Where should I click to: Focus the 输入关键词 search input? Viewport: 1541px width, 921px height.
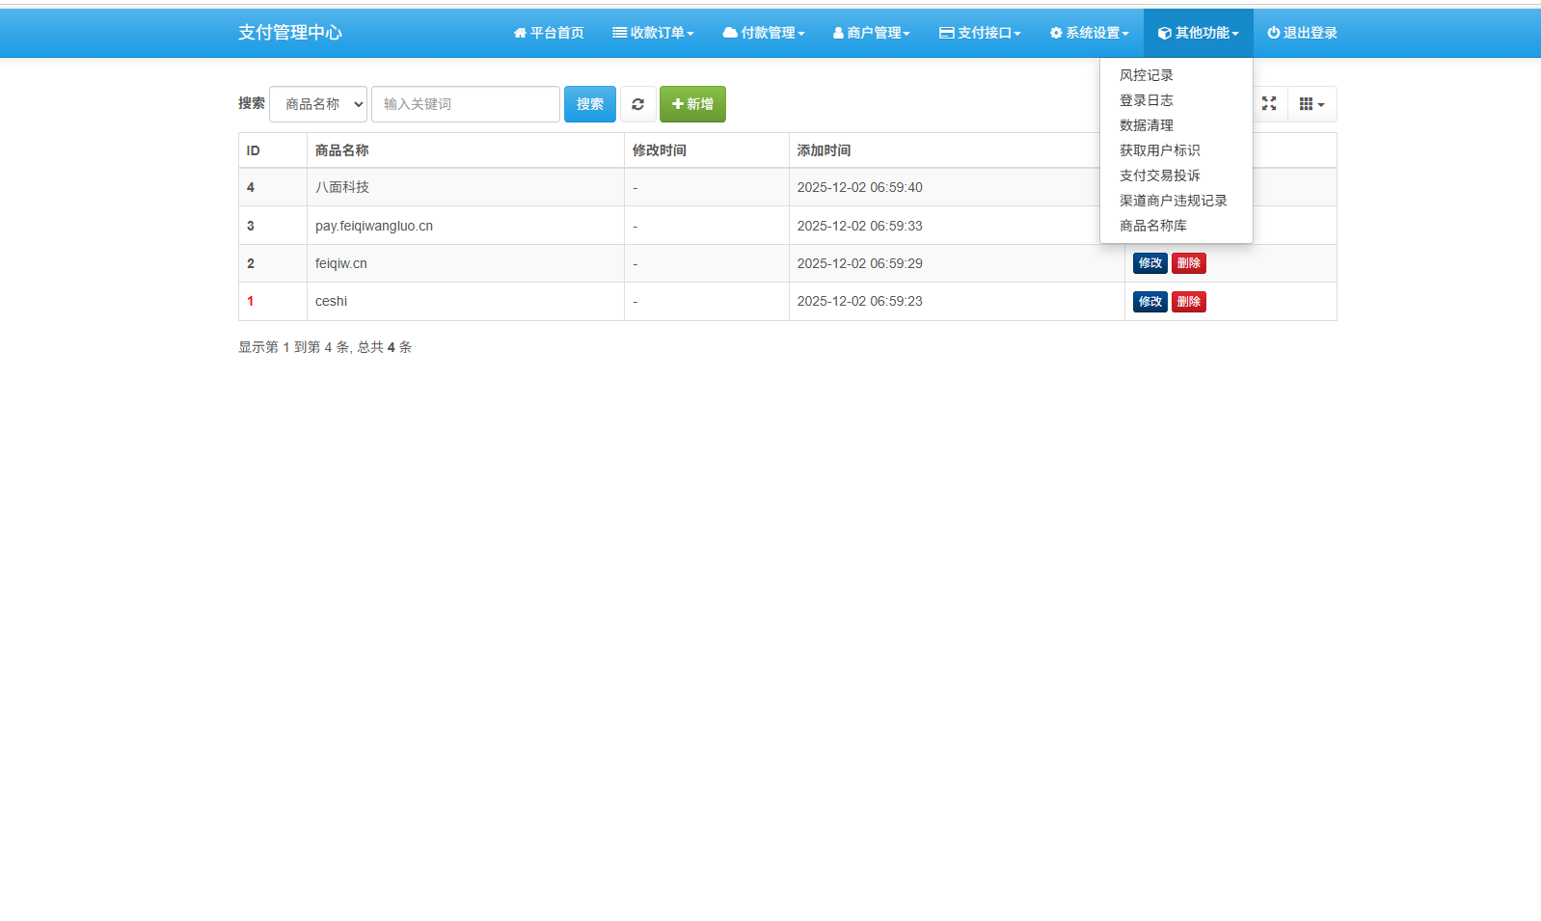click(466, 104)
